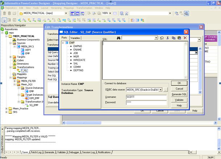Click the binoculars find icon in SQL Editor
Image resolution: width=221 pixels, height=159 pixels.
coord(118,38)
